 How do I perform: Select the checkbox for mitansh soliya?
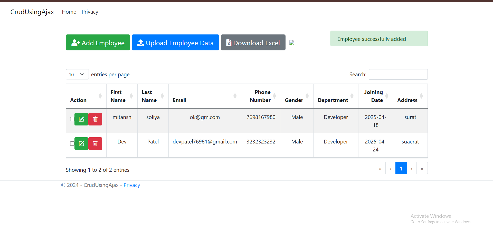72,119
